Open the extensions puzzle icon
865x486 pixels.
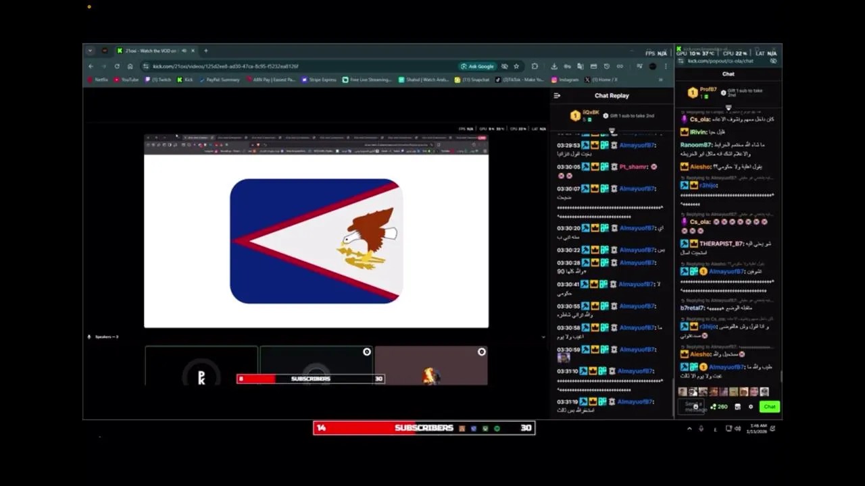coord(535,66)
